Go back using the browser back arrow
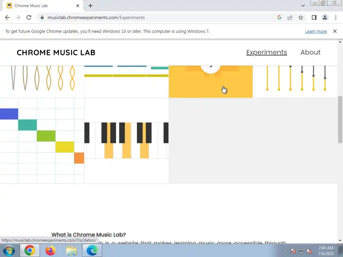Viewport: 343px width, 257px height. [x=7, y=17]
